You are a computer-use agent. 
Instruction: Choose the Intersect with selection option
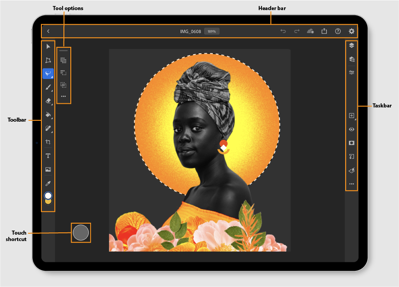[63, 84]
